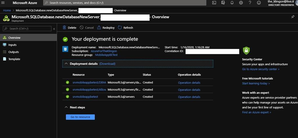Click the Delete trash icon
Viewport: 298px width, 138px height.
[64, 28]
